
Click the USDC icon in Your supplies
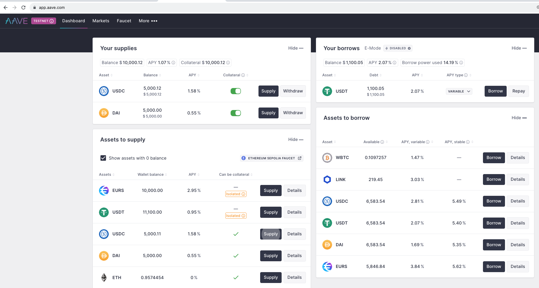pyautogui.click(x=104, y=91)
